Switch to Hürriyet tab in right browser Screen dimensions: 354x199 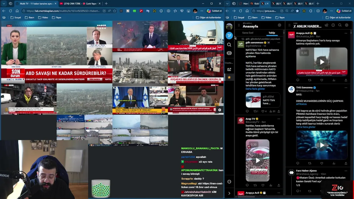click(243, 4)
